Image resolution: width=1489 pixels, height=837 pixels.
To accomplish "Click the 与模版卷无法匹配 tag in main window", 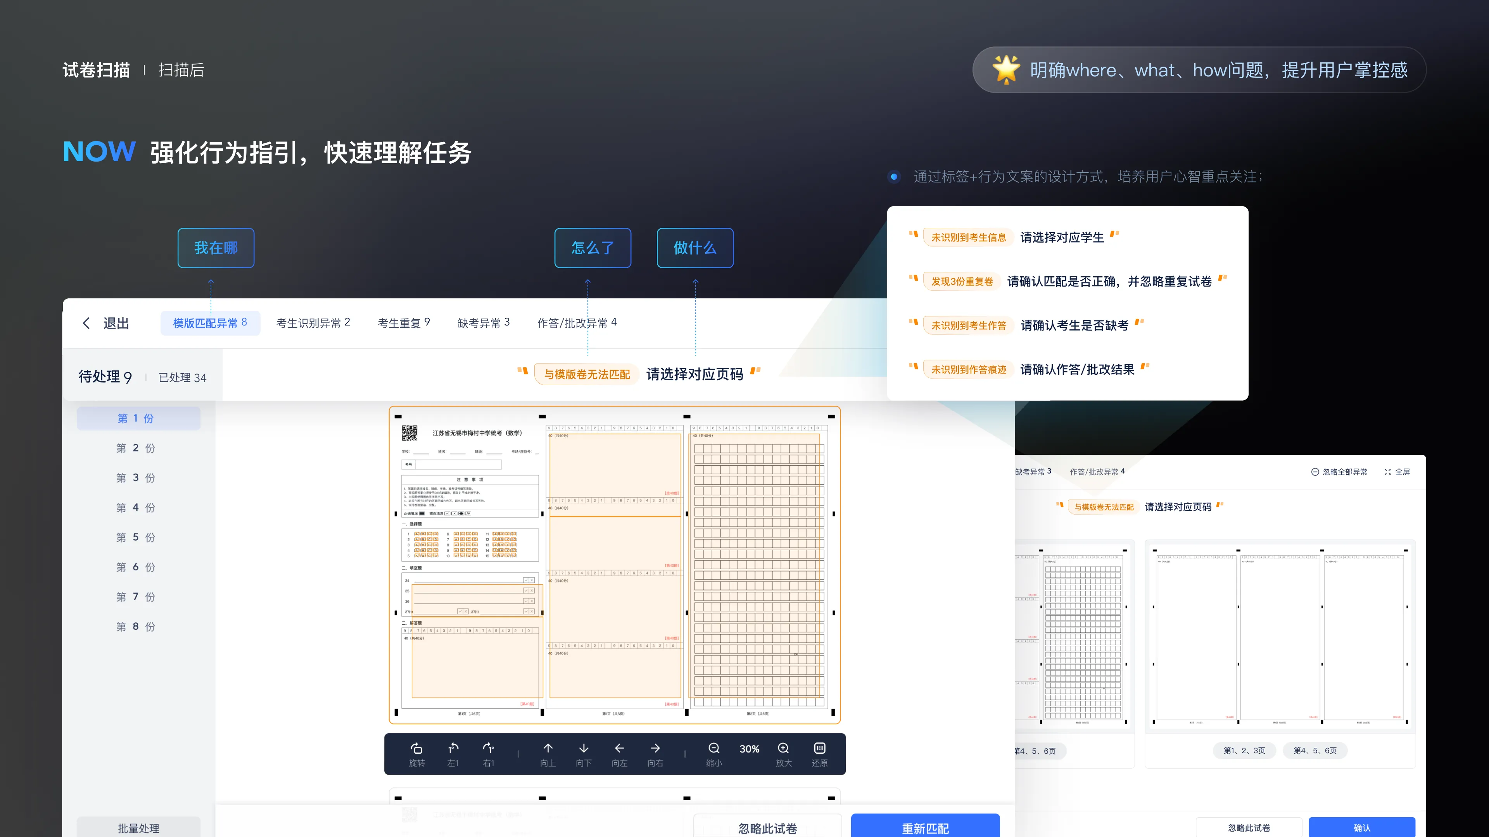I will point(587,374).
